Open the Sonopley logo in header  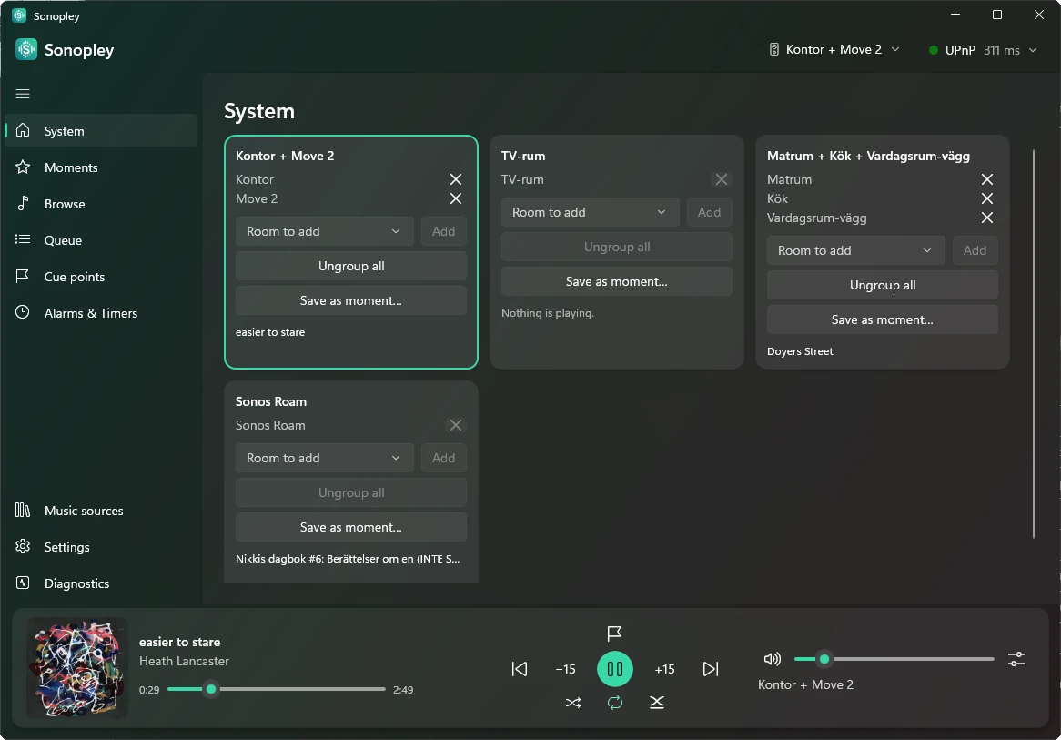26,49
